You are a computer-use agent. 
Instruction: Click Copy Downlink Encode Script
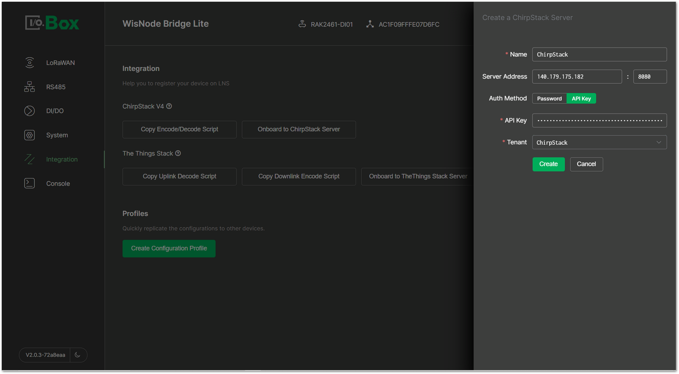[299, 177]
